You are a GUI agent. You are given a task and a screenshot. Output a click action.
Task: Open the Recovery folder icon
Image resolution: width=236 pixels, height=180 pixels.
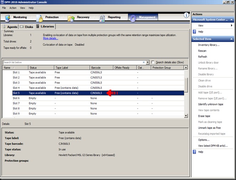[x=71, y=18]
